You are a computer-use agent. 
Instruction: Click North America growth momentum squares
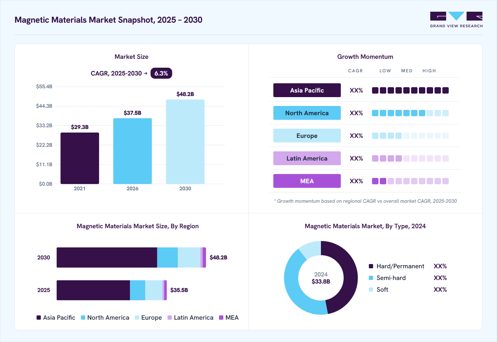coord(410,113)
